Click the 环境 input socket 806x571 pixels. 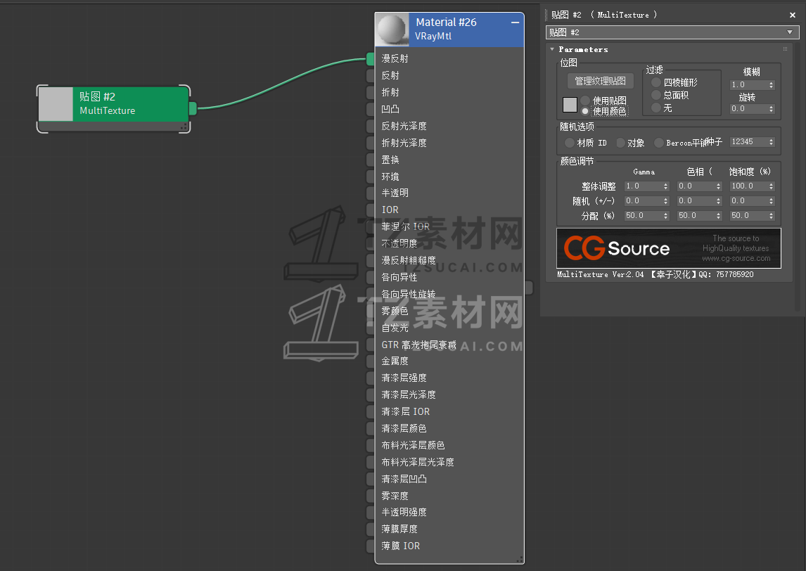tap(370, 177)
